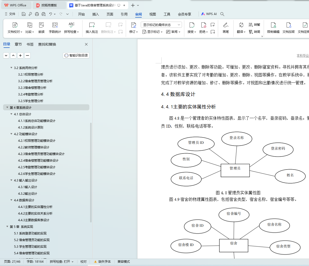Click the Print icon in quick access bar
The image size is (309, 266).
37,14
